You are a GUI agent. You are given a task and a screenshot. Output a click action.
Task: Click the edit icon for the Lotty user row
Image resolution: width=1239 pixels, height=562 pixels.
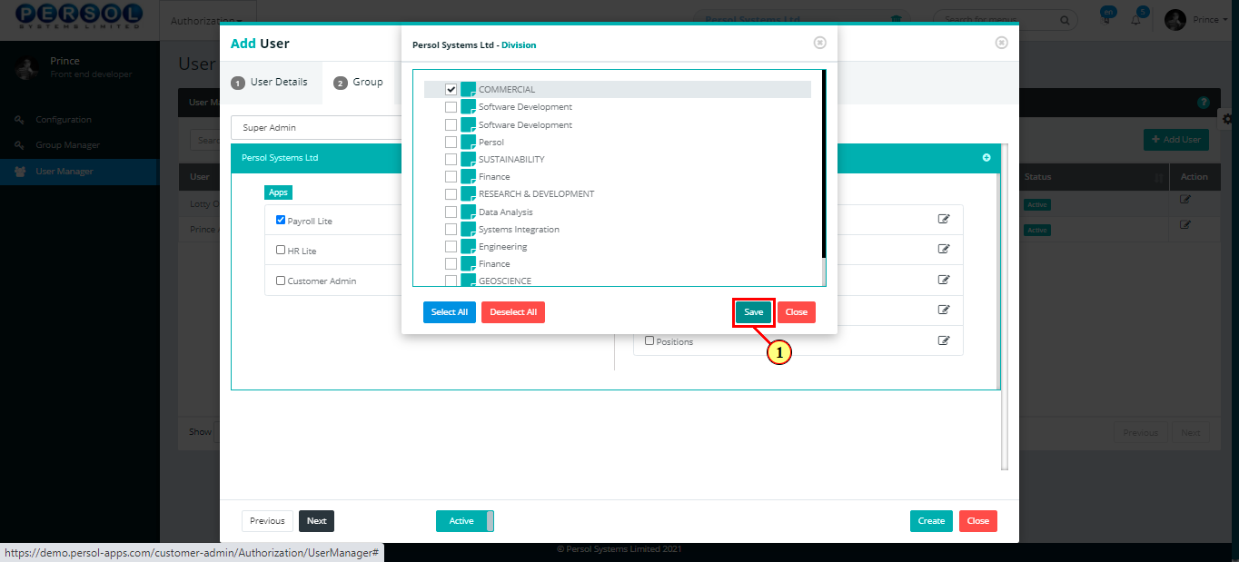point(1184,200)
